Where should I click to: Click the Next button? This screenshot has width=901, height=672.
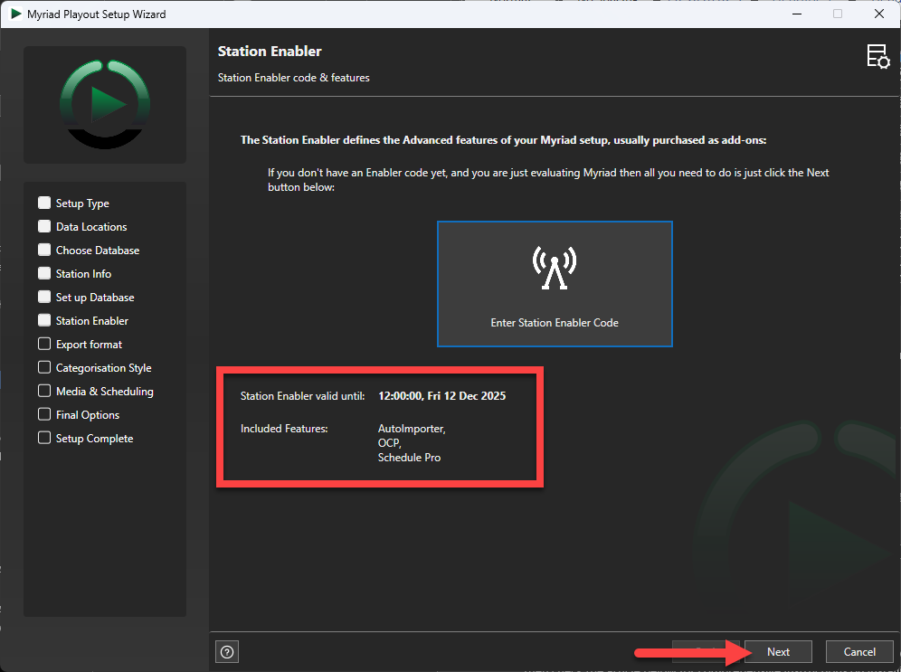coord(778,652)
